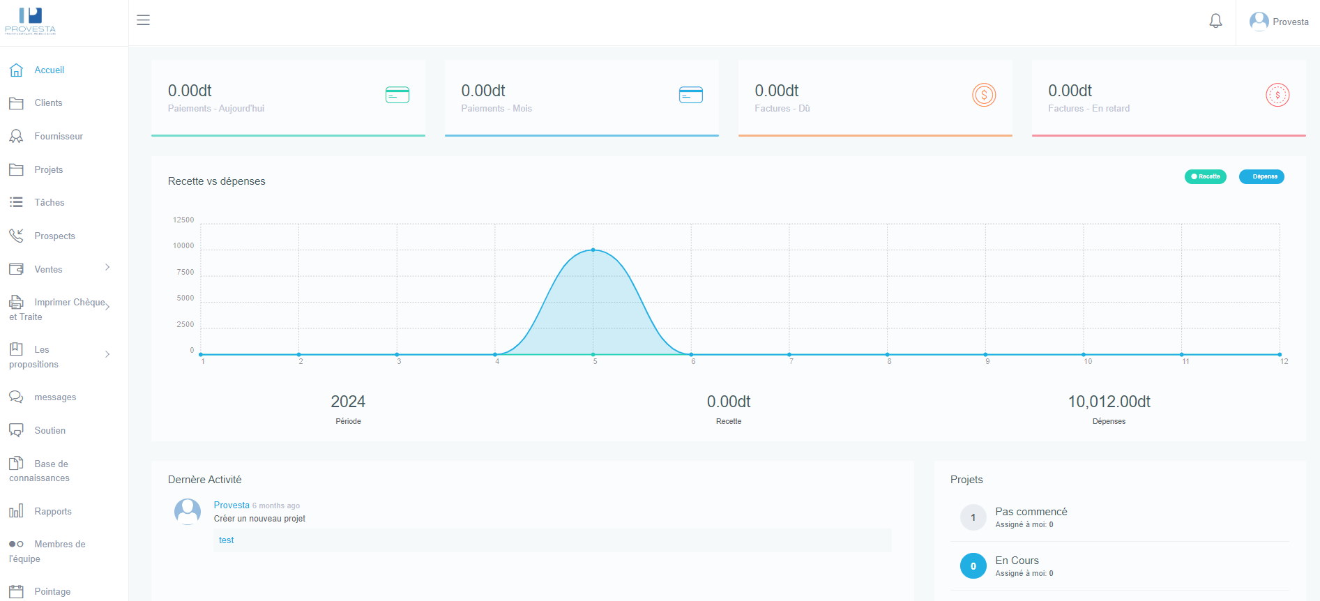This screenshot has width=1320, height=601.
Task: Click the Factures - Dû dollar icon
Action: [x=984, y=95]
